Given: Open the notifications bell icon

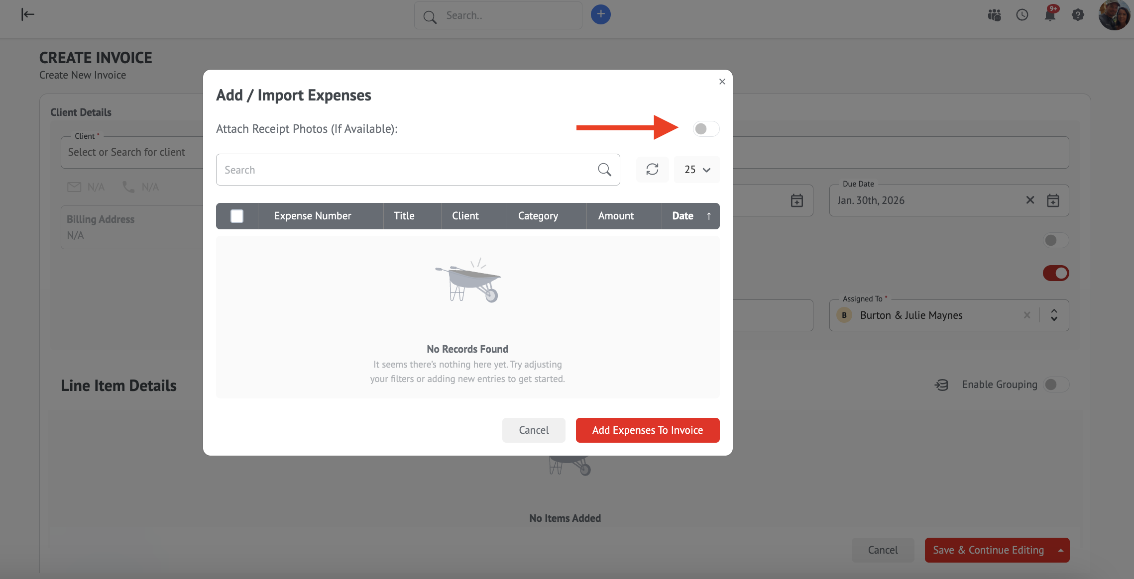Looking at the screenshot, I should [x=1050, y=15].
